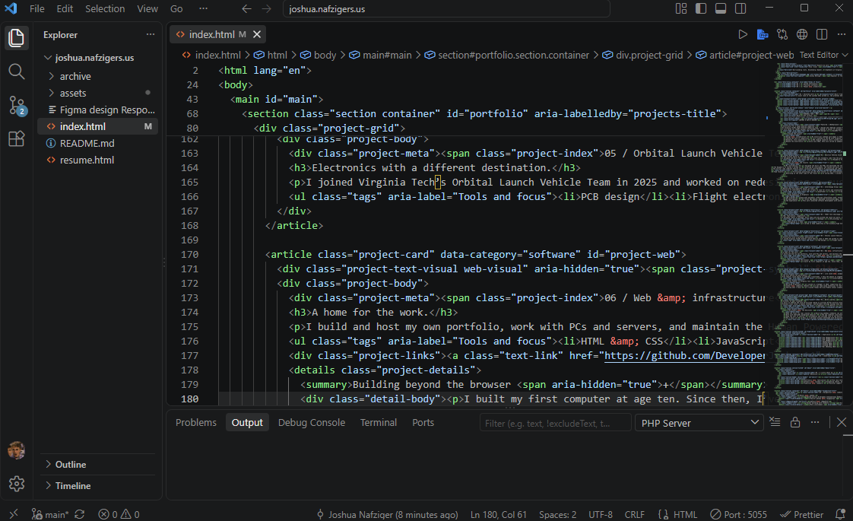Screen dimensions: 853x521
Task: Open the panel more actions ellipsis
Action: pyautogui.click(x=815, y=422)
